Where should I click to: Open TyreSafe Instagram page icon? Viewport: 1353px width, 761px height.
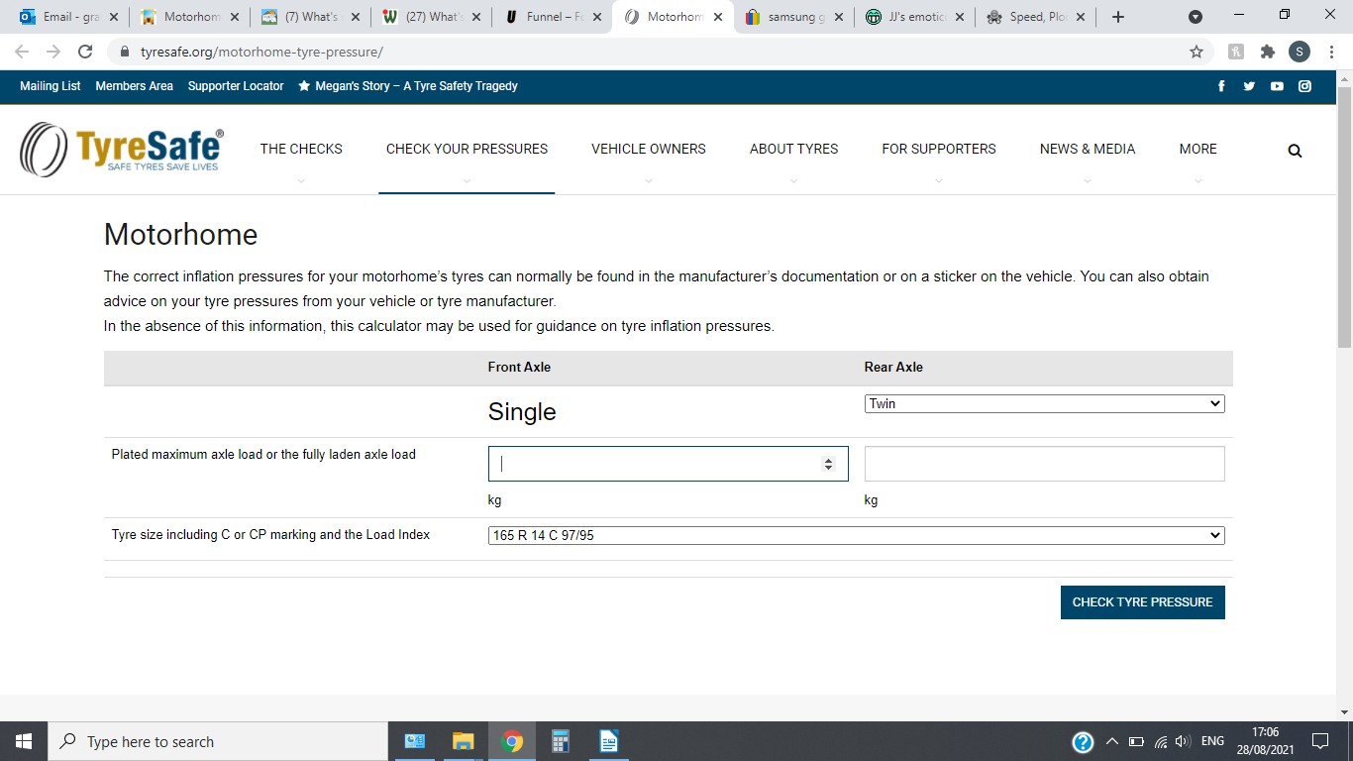pyautogui.click(x=1304, y=86)
